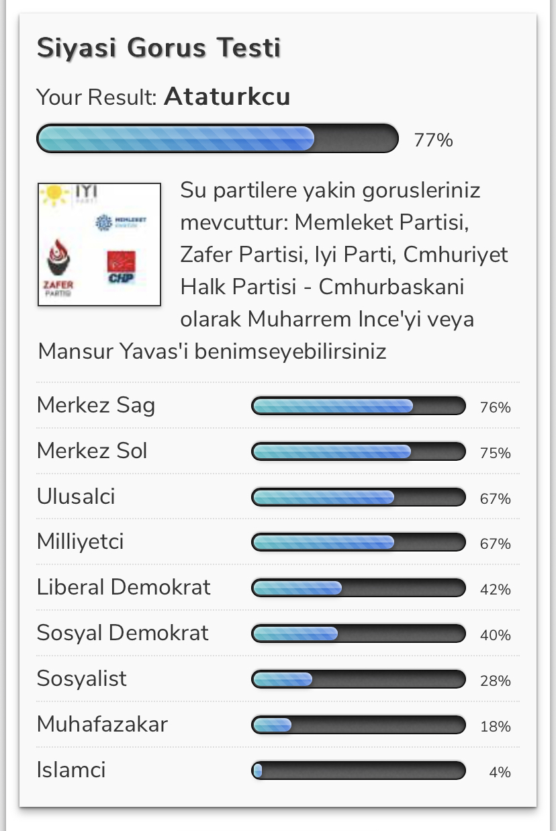Click the 4% value next to Islamci
Viewport: 556px width, 831px height.
tap(500, 772)
